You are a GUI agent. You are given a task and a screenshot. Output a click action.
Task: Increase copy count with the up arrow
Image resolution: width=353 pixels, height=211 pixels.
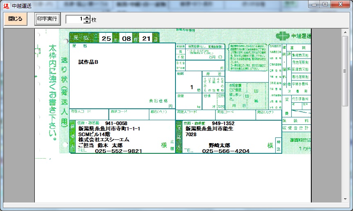[87, 17]
